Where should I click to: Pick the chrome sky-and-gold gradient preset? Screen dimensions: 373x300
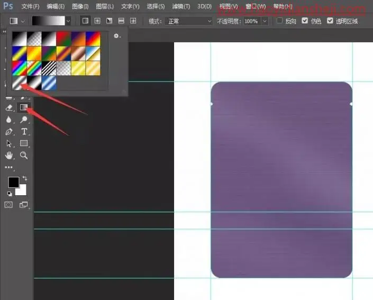click(93, 53)
